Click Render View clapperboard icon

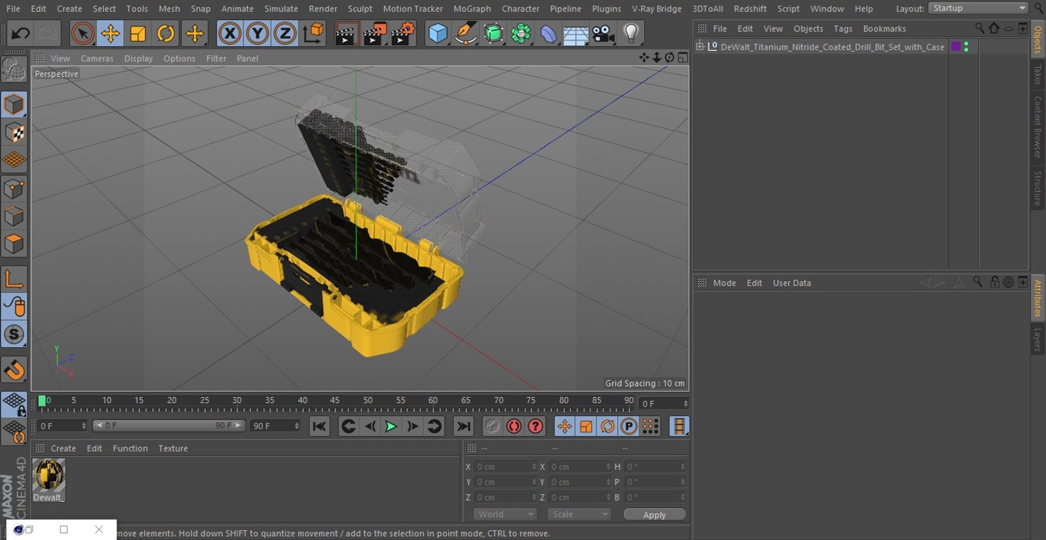[x=346, y=34]
